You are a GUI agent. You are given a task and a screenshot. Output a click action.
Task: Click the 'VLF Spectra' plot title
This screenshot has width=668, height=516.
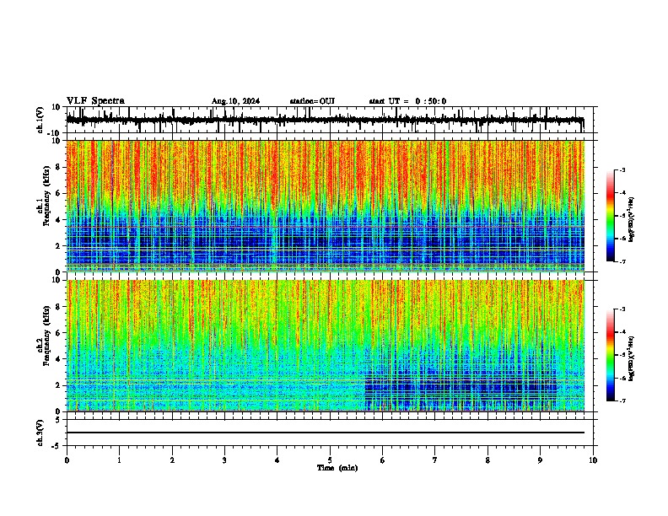click(95, 101)
